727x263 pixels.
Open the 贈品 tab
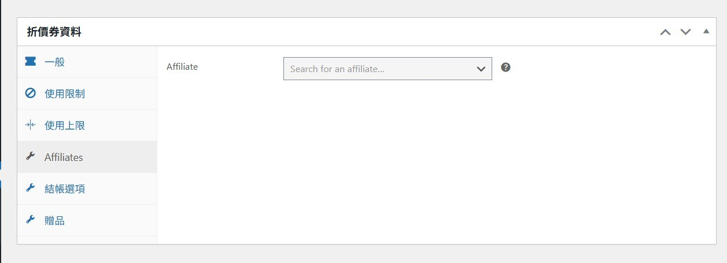coord(55,220)
